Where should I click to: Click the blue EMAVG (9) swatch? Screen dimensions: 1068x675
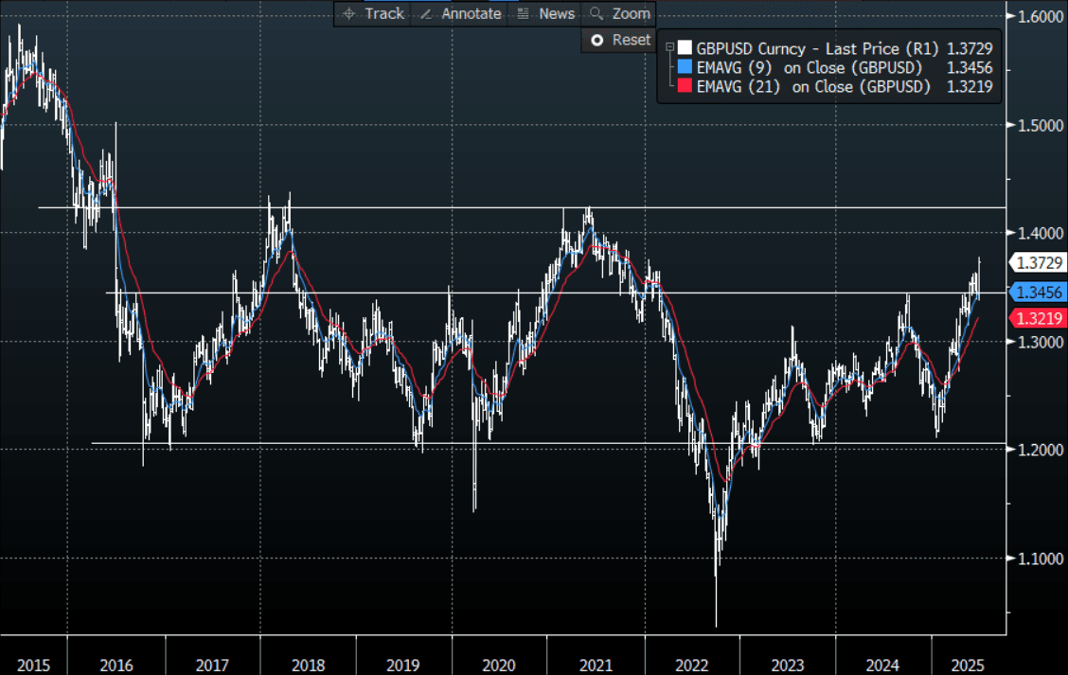tap(685, 67)
